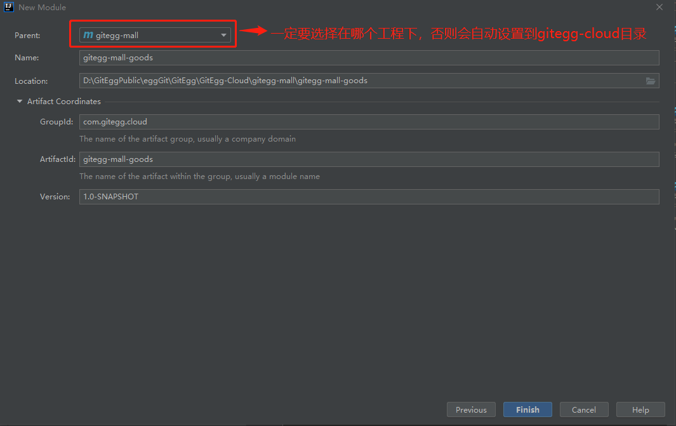Open Help for New Module
676x426 pixels.
tap(640, 409)
